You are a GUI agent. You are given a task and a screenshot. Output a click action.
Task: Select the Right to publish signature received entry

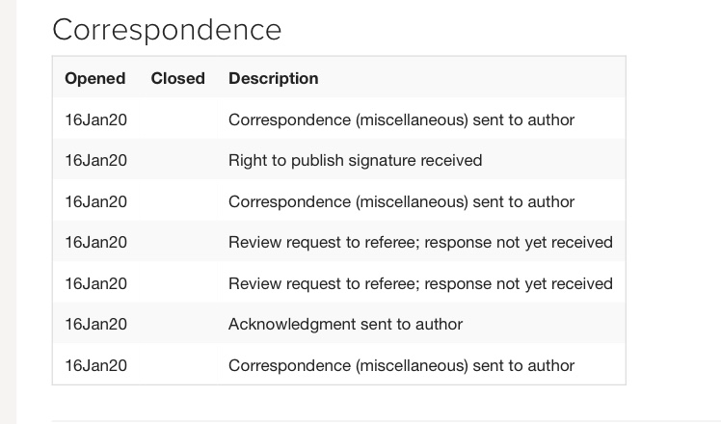click(355, 161)
